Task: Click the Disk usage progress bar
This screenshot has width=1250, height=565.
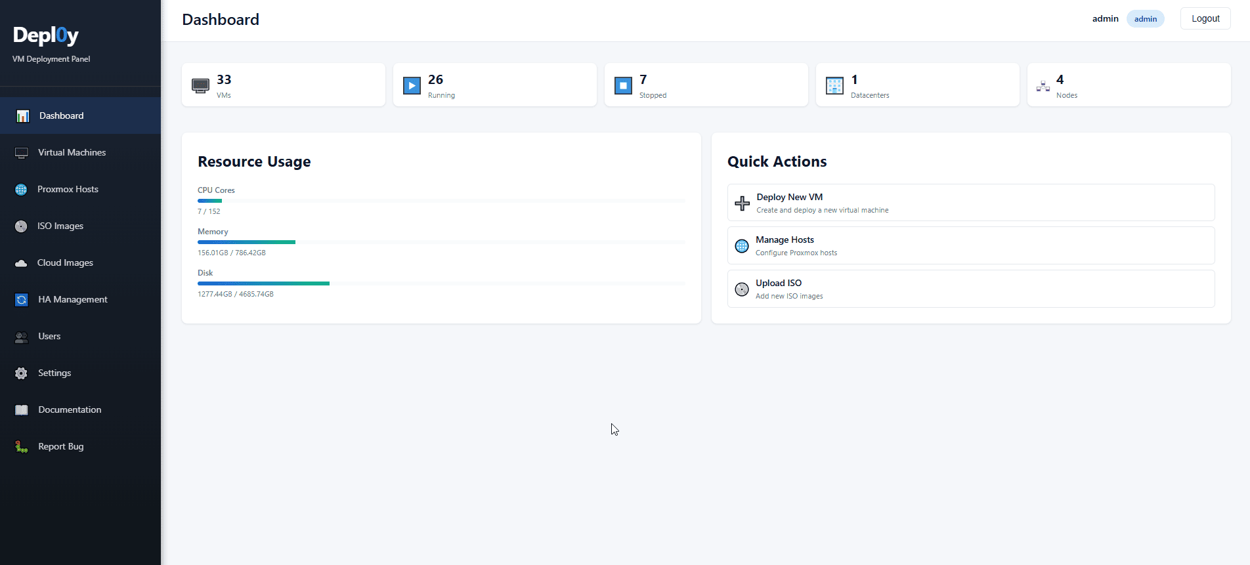Action: click(x=441, y=283)
